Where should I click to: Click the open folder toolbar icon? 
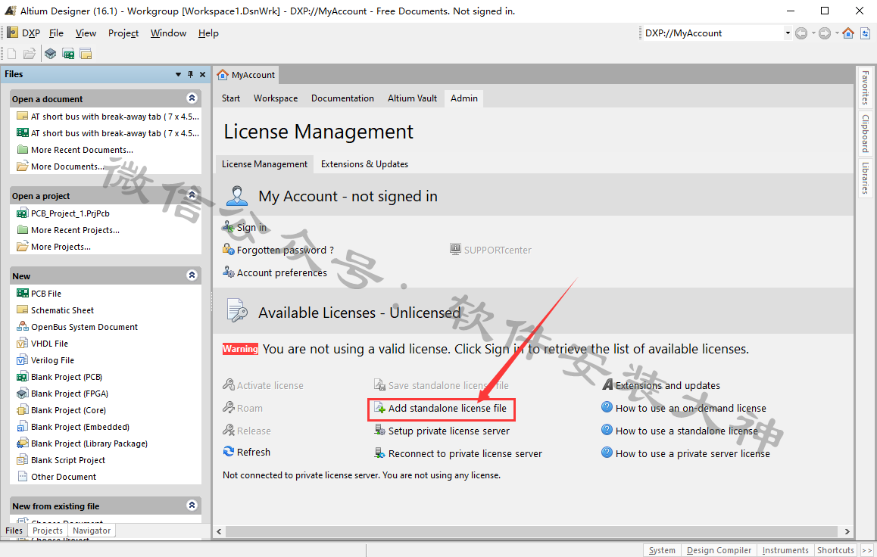(29, 54)
